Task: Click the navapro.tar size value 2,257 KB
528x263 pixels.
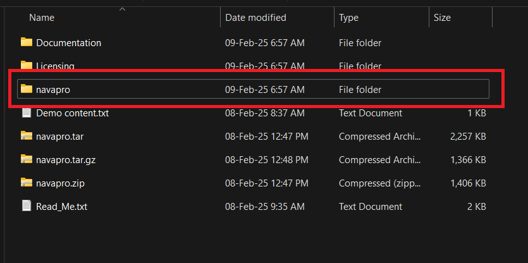Action: tap(467, 136)
